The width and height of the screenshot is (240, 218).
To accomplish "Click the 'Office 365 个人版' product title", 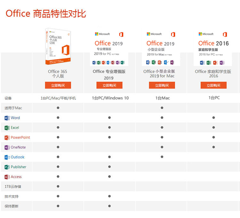I will point(58,74).
